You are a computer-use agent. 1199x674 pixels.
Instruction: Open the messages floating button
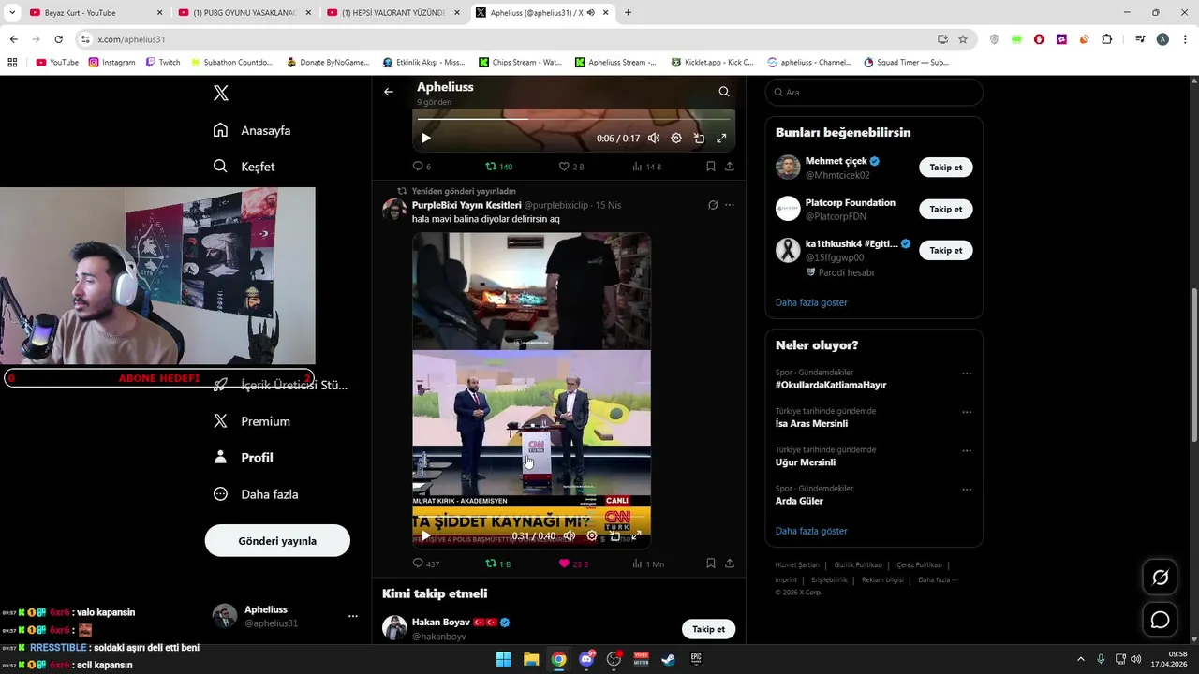pos(1160,620)
